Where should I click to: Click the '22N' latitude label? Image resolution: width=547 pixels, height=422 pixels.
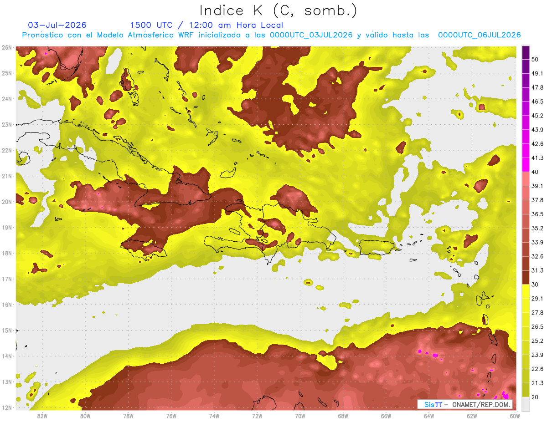(6, 150)
